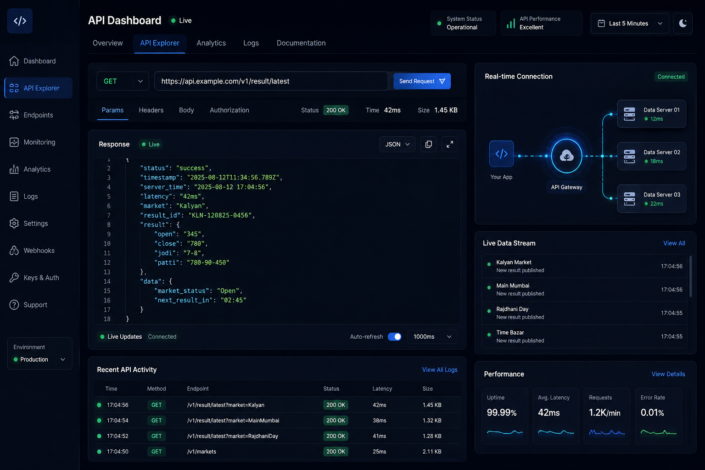The image size is (705, 470).
Task: Switch to the top Analytics tab
Action: tap(211, 43)
